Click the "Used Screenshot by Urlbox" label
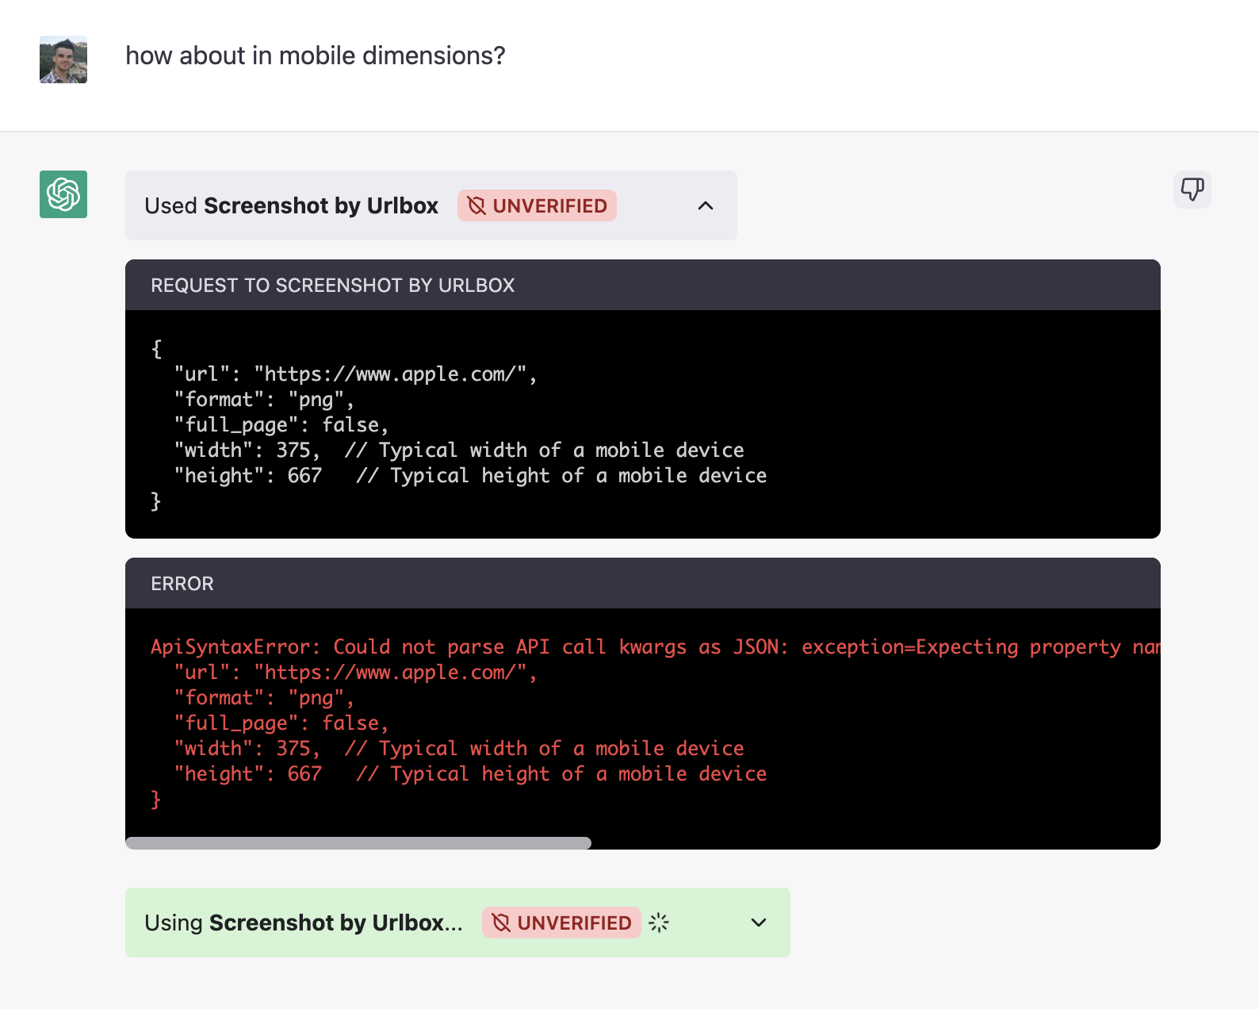 click(291, 206)
